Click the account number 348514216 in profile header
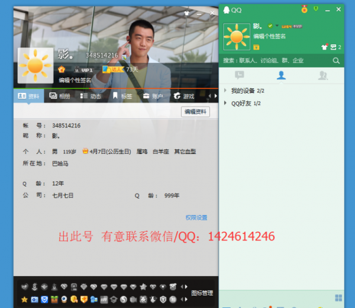Screen dimensions: 355x308 [102, 55]
